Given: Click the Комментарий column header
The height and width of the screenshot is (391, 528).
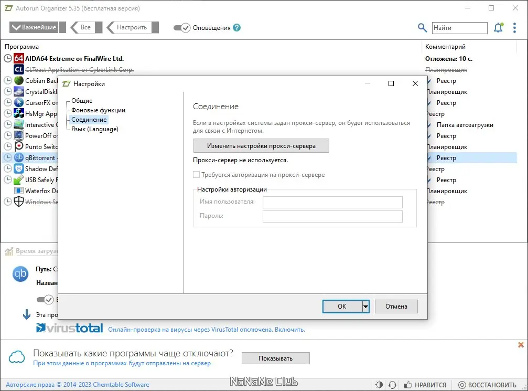Looking at the screenshot, I should 445,47.
